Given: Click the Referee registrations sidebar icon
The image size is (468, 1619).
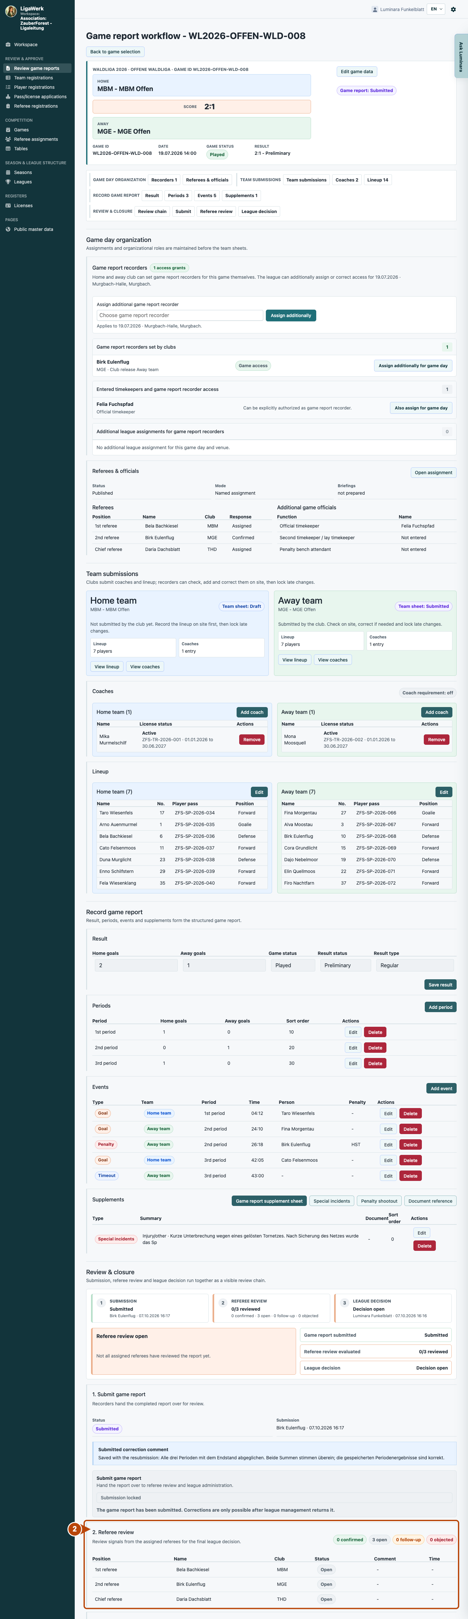Looking at the screenshot, I should [8, 106].
